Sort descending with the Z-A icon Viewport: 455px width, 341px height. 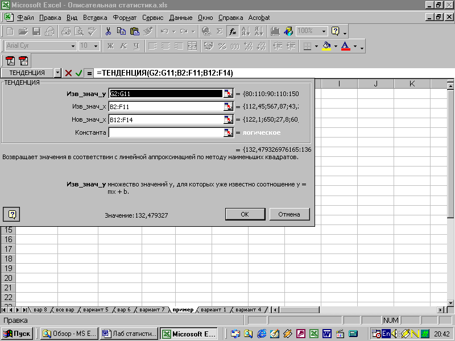259,31
